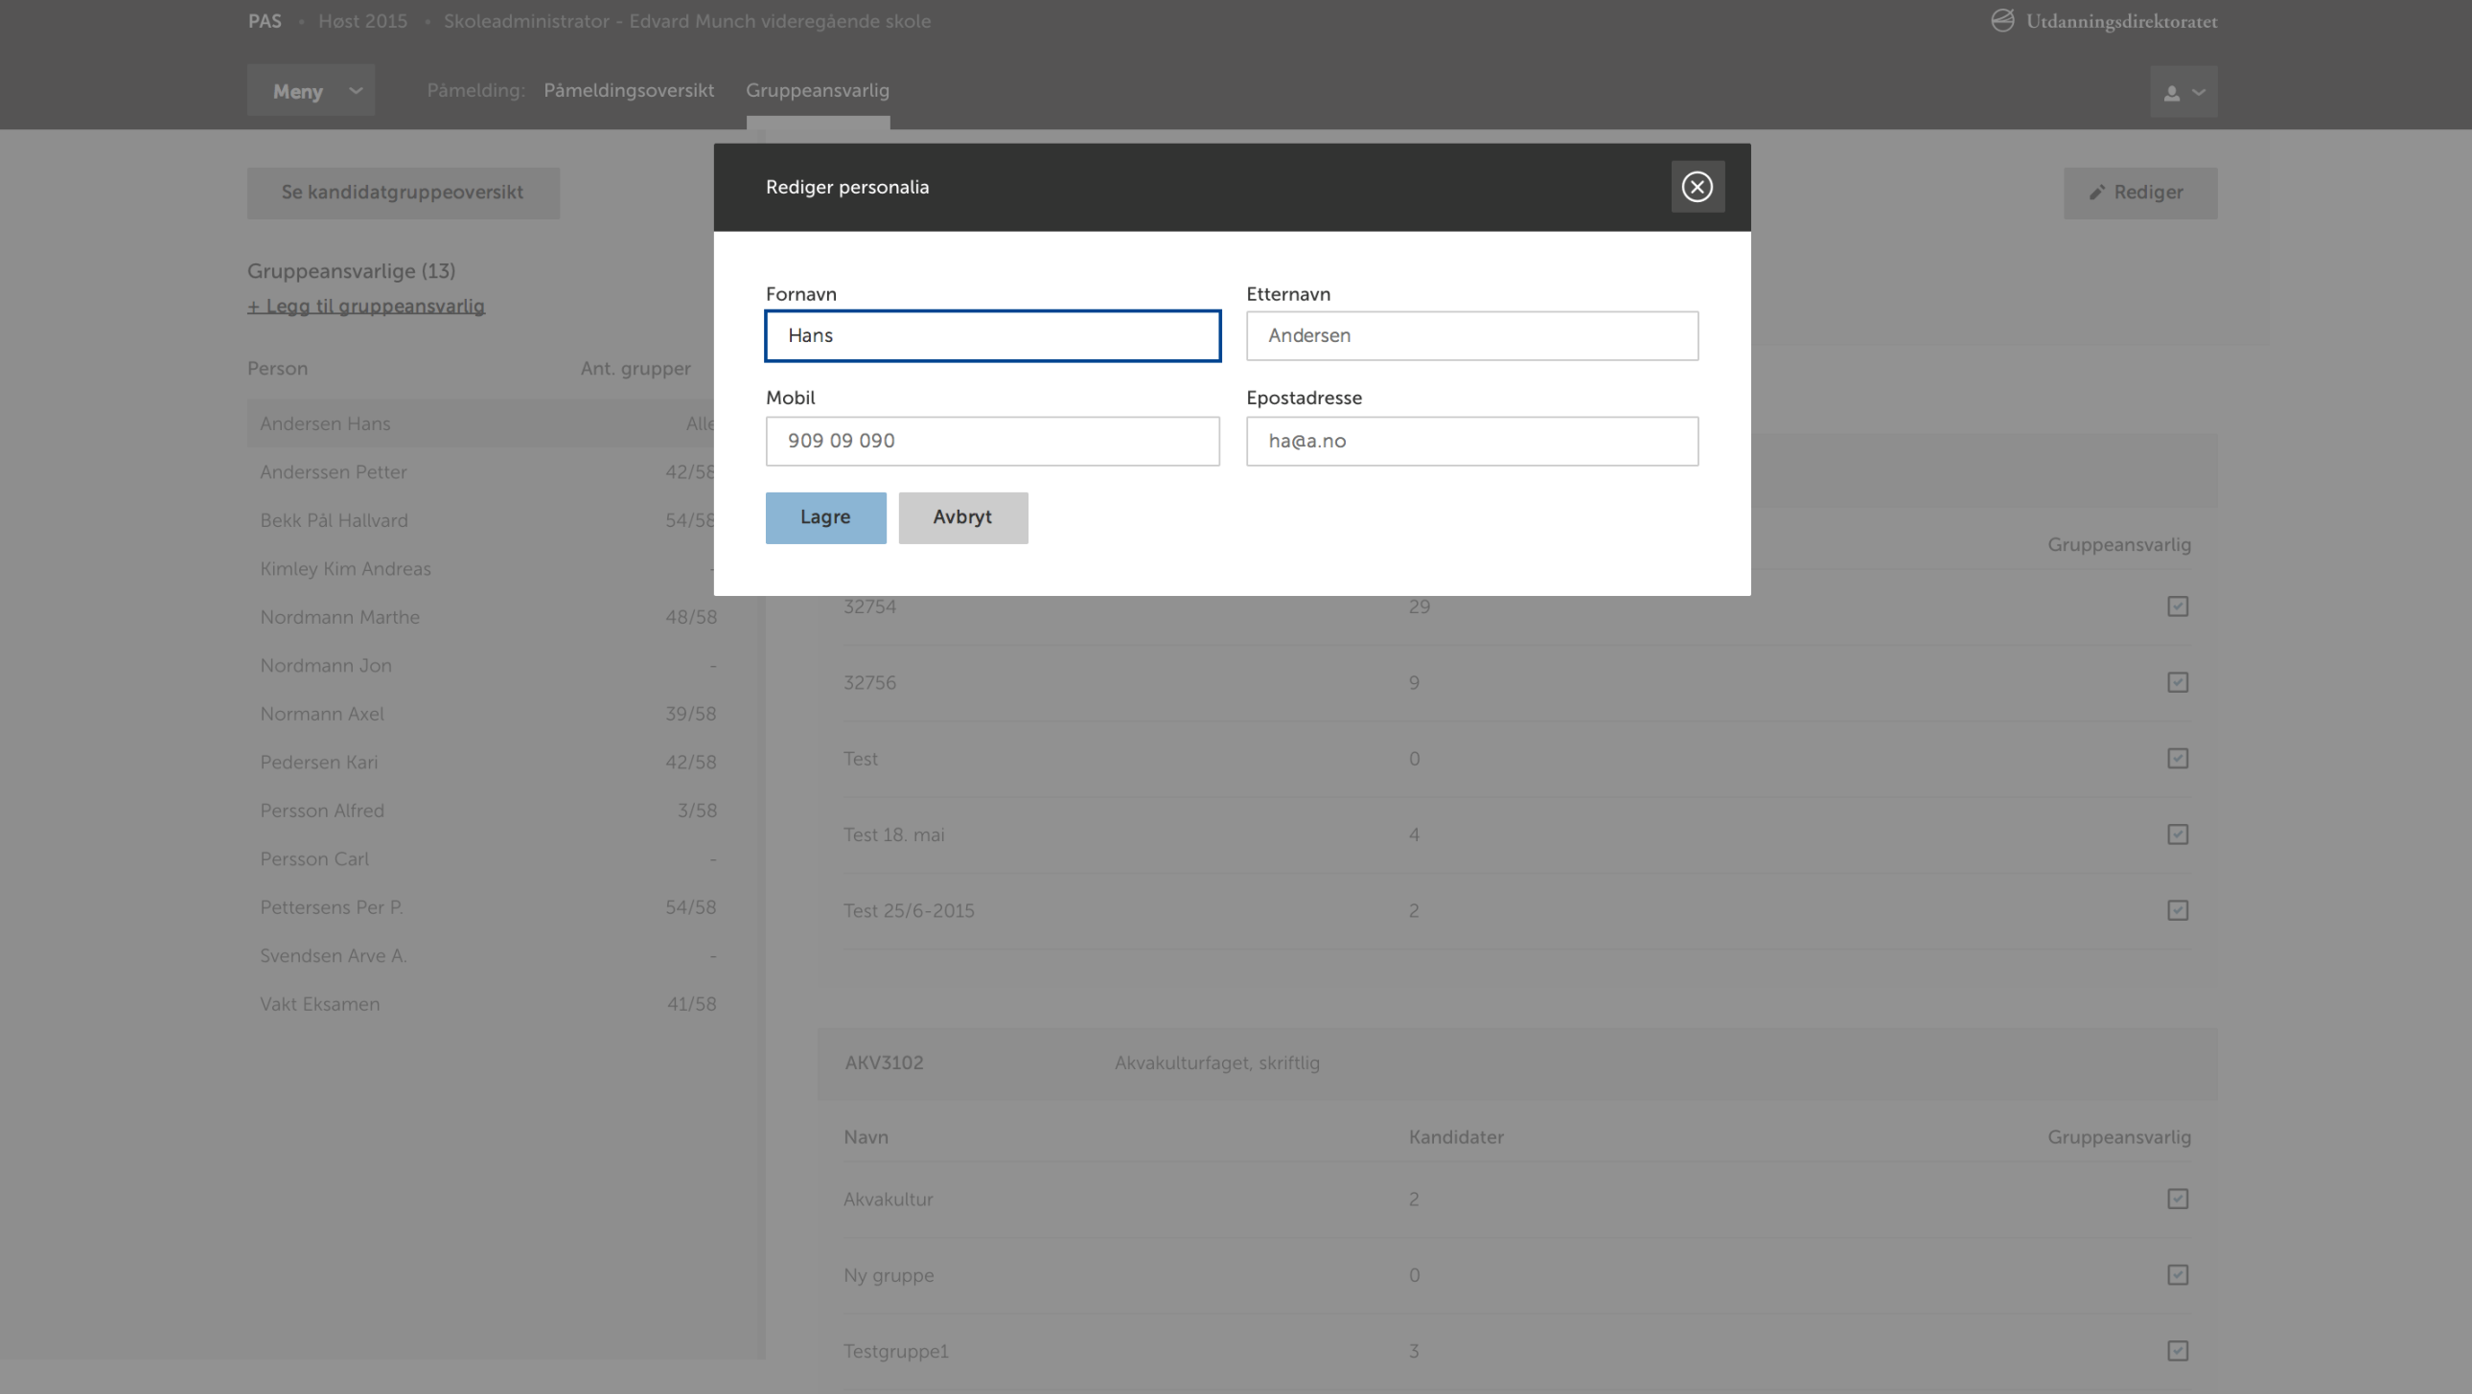Screen dimensions: 2472x1394
Task: Toggle Gruppeansvarlig checkbox for Akvakultur group
Action: coord(2178,1200)
